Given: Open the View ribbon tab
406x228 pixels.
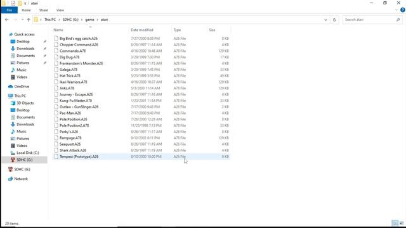Looking at the screenshot, I should pos(60,10).
